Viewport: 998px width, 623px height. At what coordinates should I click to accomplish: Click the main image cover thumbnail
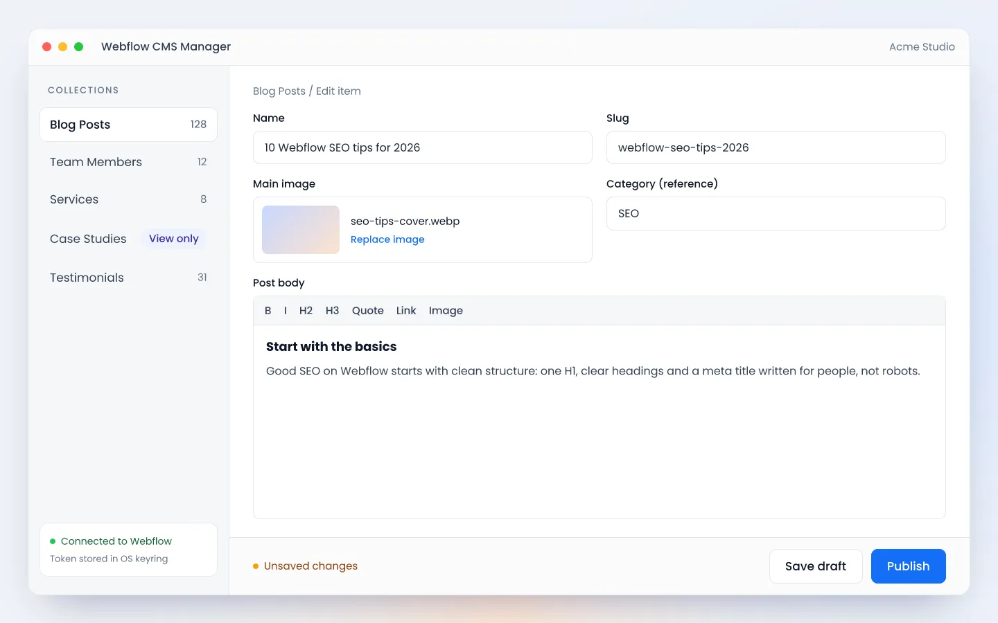tap(301, 230)
